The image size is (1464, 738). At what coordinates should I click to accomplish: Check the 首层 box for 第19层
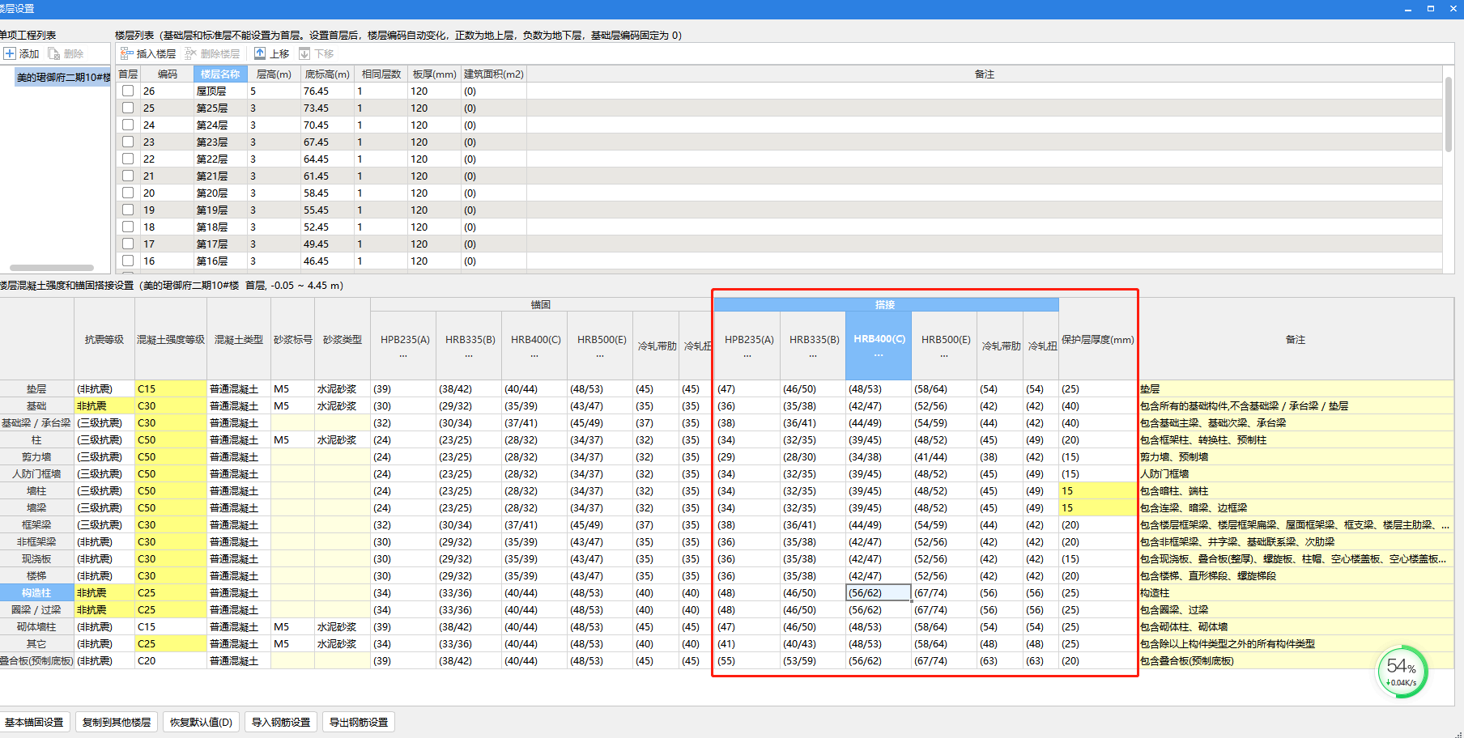pos(128,210)
